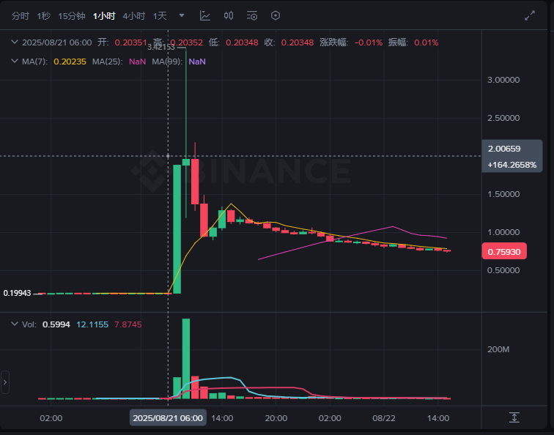Click the 1.00000 price axis label
Screen dimensions: 554x435
tap(503, 232)
